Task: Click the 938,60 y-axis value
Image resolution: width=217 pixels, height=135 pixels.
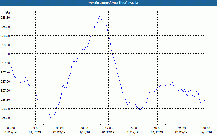Action: click(x=5, y=18)
